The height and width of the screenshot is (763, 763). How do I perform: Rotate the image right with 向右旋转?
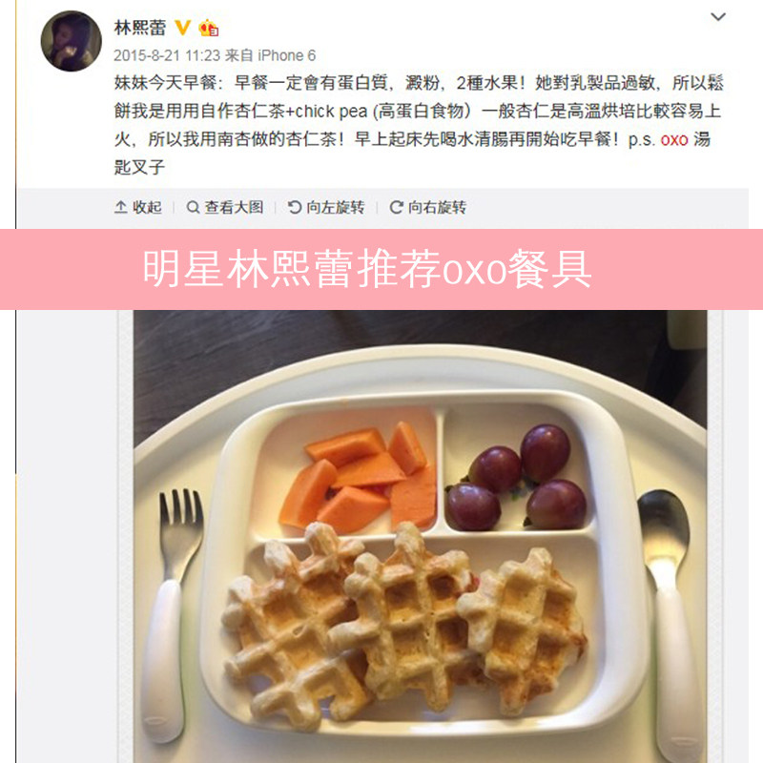point(427,207)
